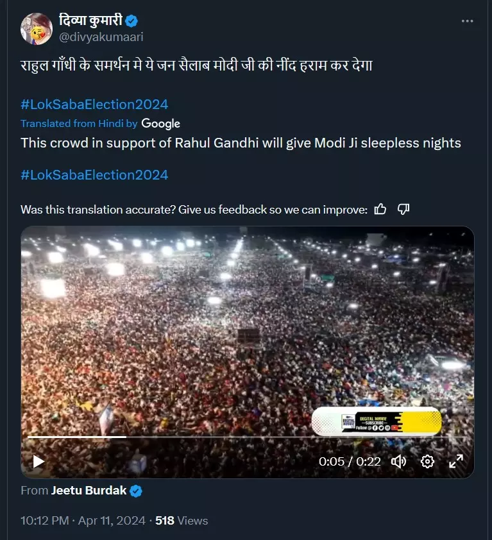Open the author's profile picture

[36, 28]
